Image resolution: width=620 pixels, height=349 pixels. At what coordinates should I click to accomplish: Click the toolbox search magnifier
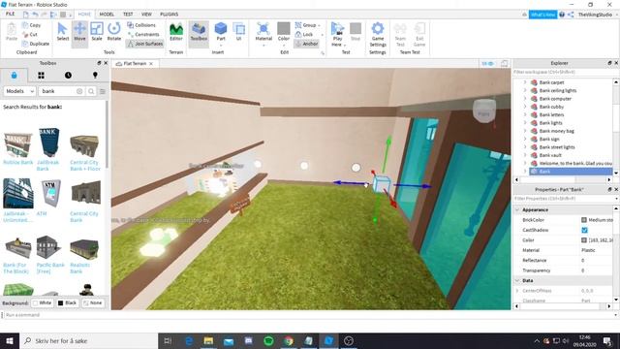pyautogui.click(x=91, y=91)
